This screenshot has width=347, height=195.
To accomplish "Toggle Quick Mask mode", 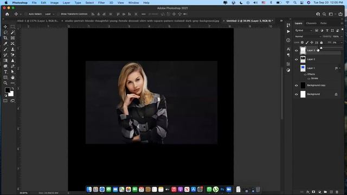I will coord(5,101).
